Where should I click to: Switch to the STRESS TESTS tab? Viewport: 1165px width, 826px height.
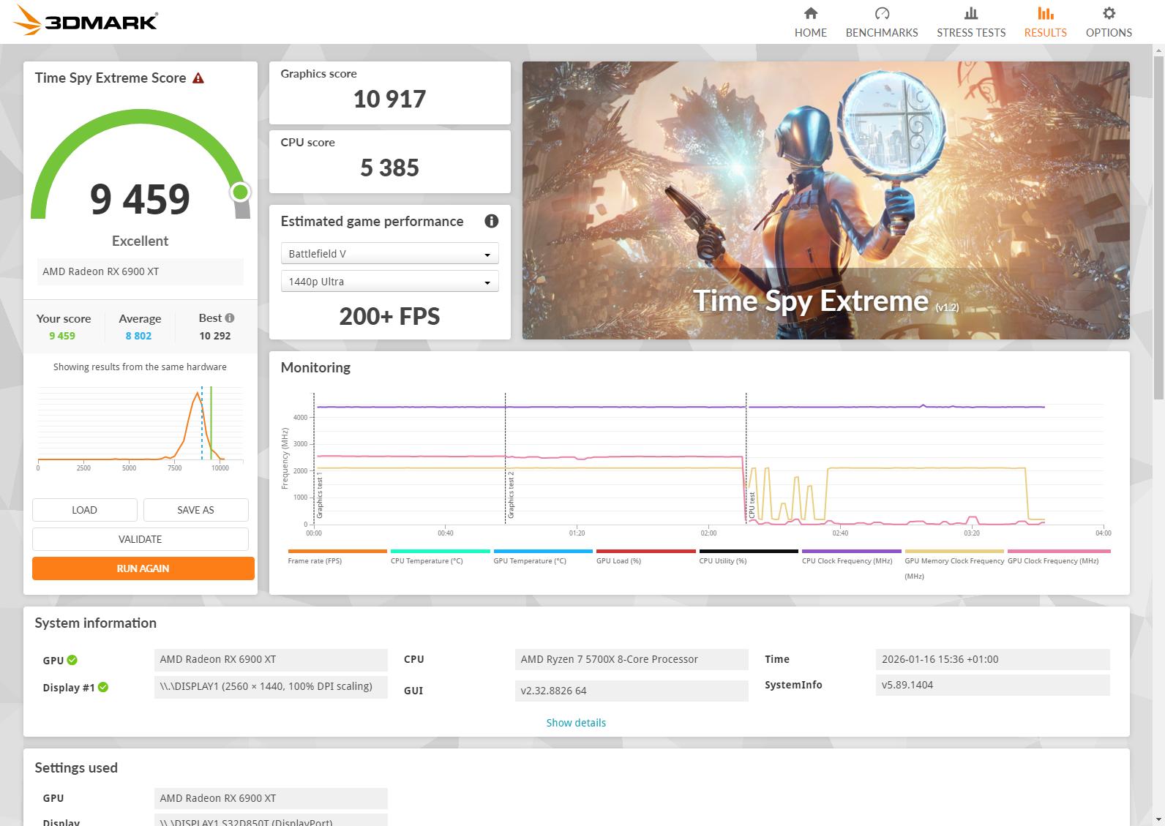(x=971, y=22)
